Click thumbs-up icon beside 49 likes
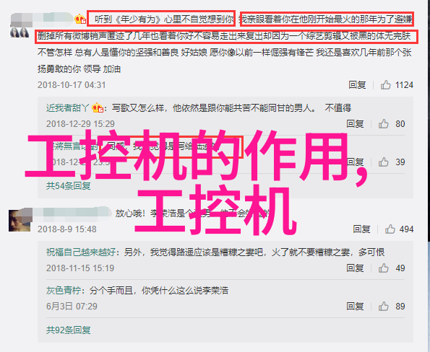430x352 pixels. (x=383, y=268)
